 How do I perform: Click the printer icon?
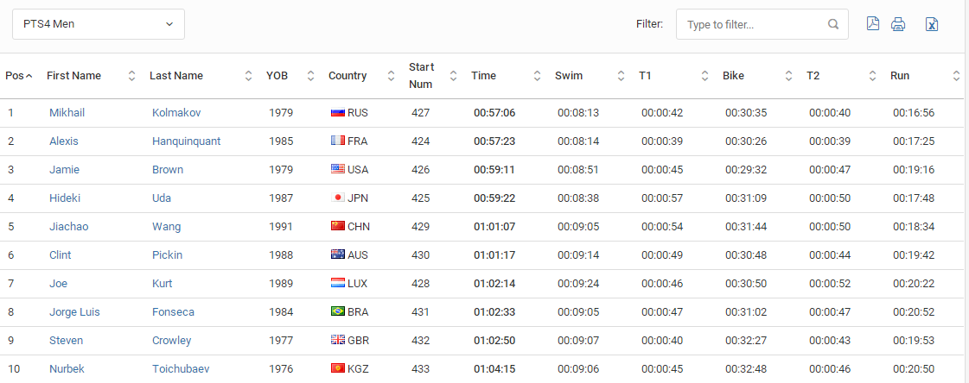(x=898, y=25)
